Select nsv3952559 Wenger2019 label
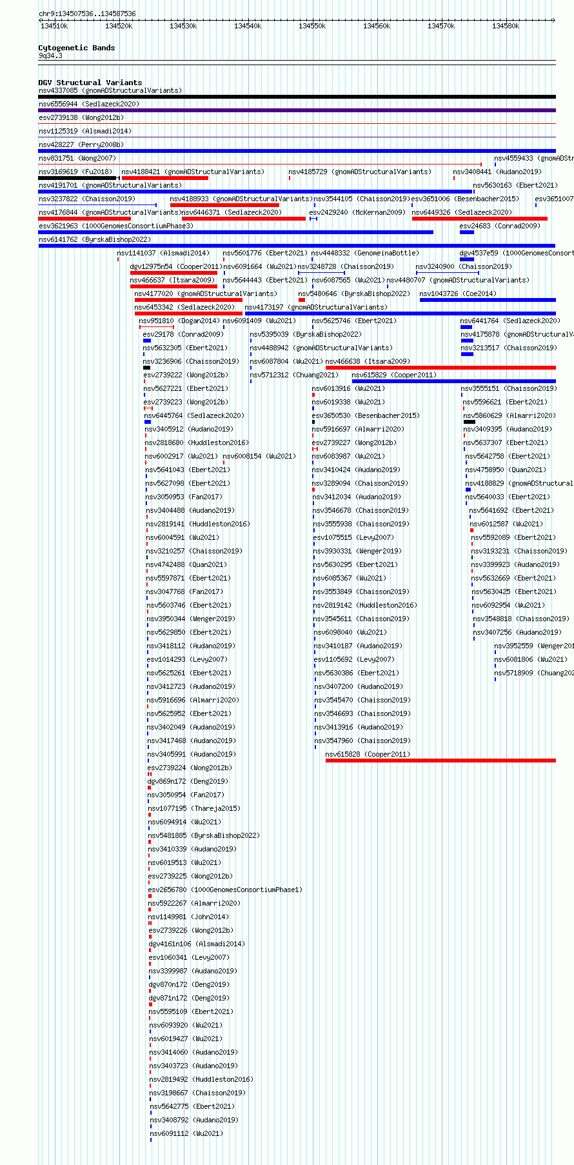 click(534, 646)
